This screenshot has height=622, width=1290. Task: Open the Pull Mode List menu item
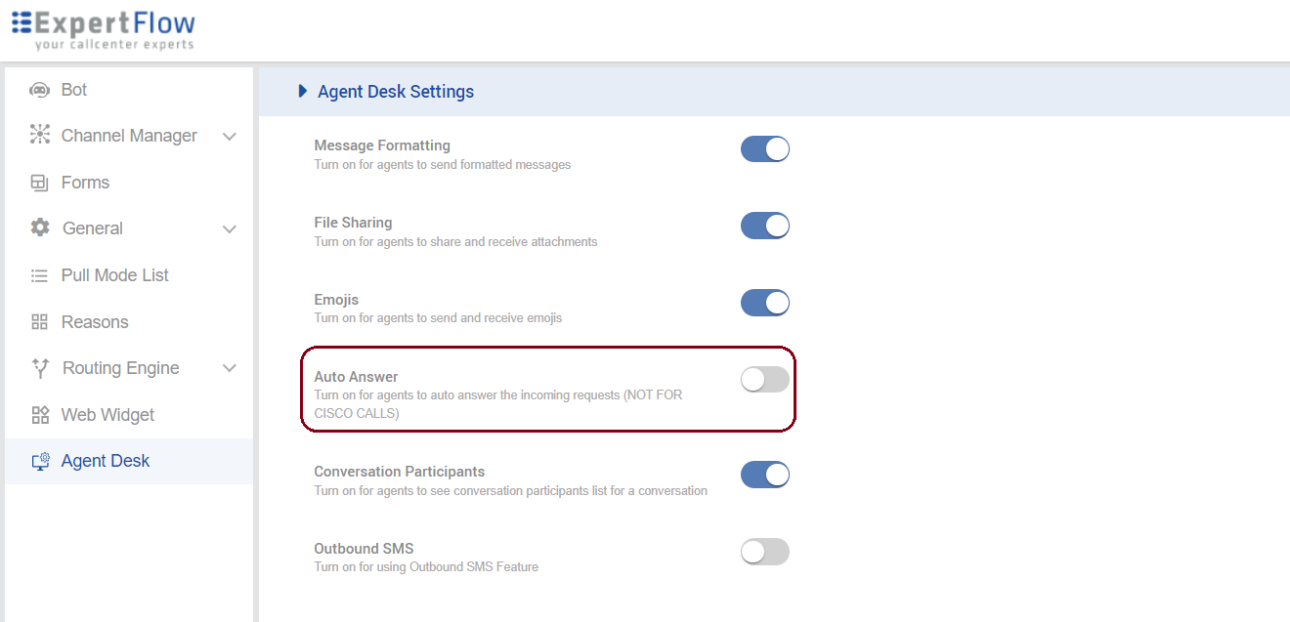114,275
